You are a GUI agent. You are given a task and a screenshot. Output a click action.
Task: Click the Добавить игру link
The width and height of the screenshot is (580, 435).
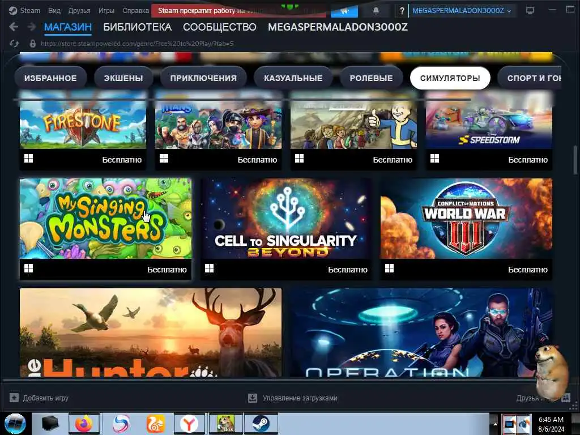45,398
